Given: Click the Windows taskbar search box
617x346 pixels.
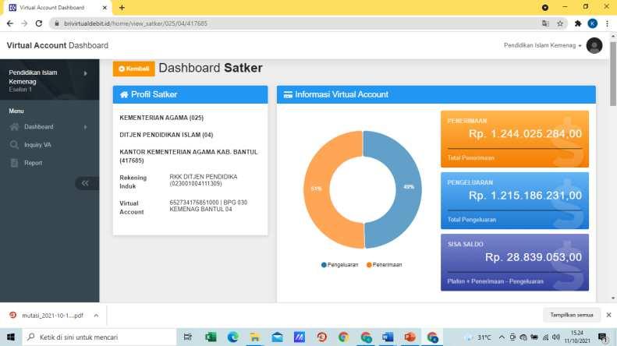Looking at the screenshot, I should click(x=100, y=337).
